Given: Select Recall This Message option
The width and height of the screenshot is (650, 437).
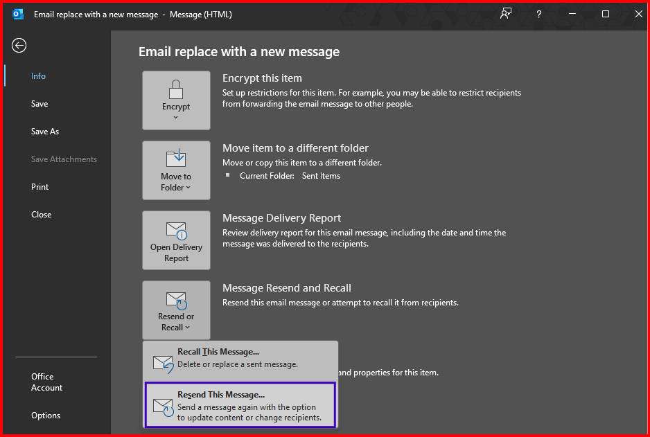Looking at the screenshot, I should [x=240, y=358].
